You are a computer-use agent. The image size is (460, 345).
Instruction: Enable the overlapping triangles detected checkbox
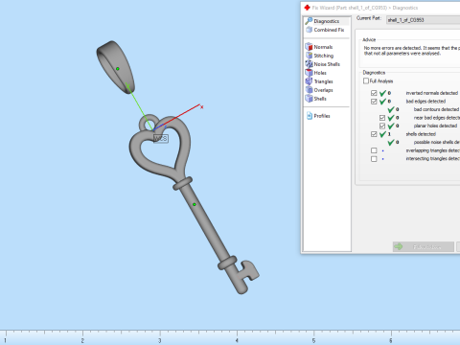tap(374, 150)
